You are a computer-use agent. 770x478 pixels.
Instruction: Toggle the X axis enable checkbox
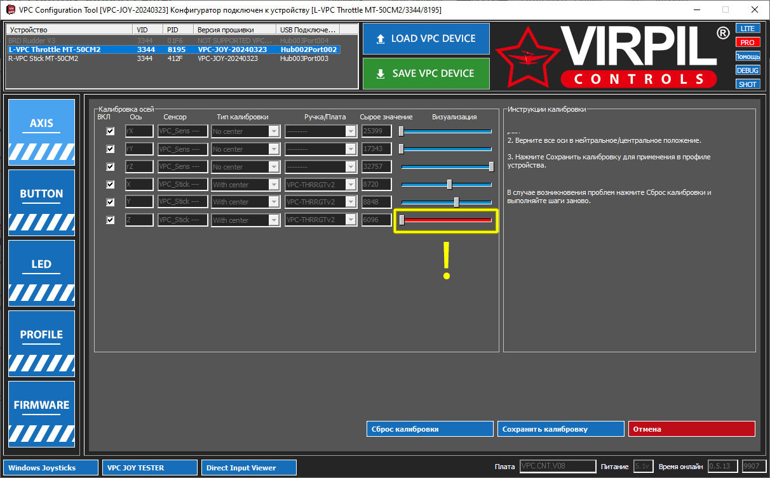(x=111, y=185)
